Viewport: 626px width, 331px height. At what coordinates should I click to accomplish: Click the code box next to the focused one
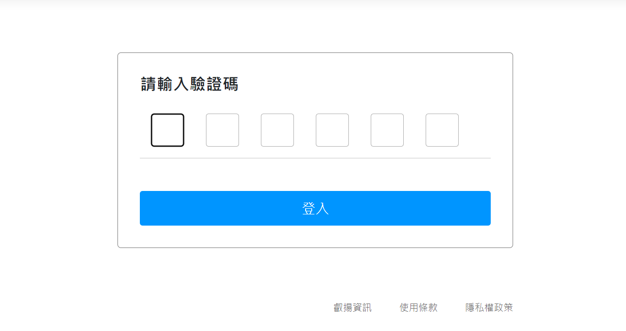[x=222, y=130]
